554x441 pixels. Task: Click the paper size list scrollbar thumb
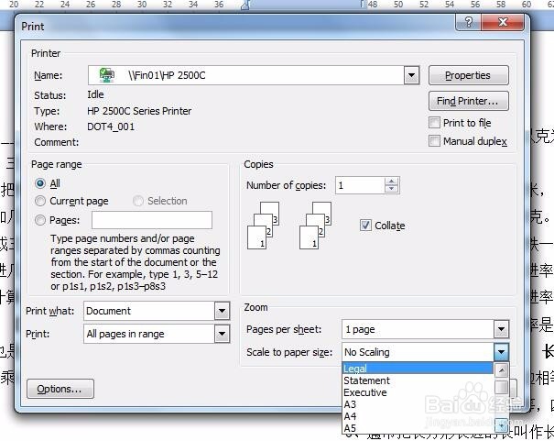[502, 387]
